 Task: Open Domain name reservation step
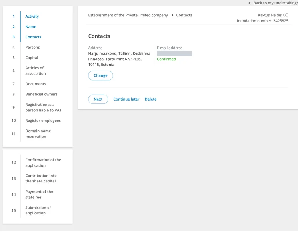pyautogui.click(x=38, y=134)
